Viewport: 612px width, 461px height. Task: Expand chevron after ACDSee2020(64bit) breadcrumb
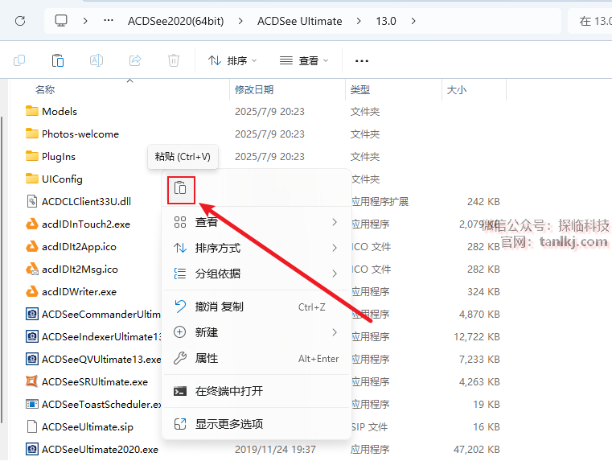[x=240, y=21]
